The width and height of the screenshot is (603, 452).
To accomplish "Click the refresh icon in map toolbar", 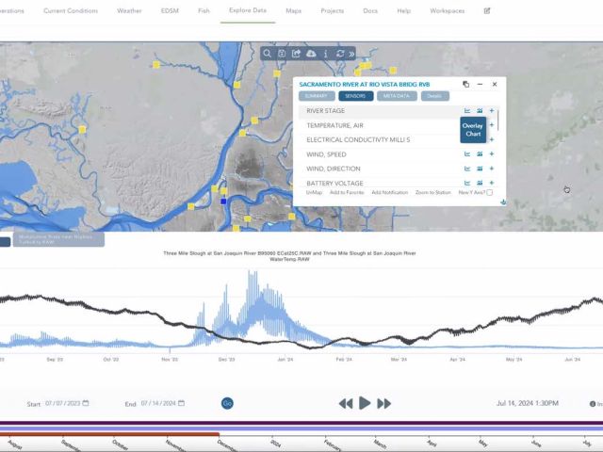I will click(x=339, y=54).
